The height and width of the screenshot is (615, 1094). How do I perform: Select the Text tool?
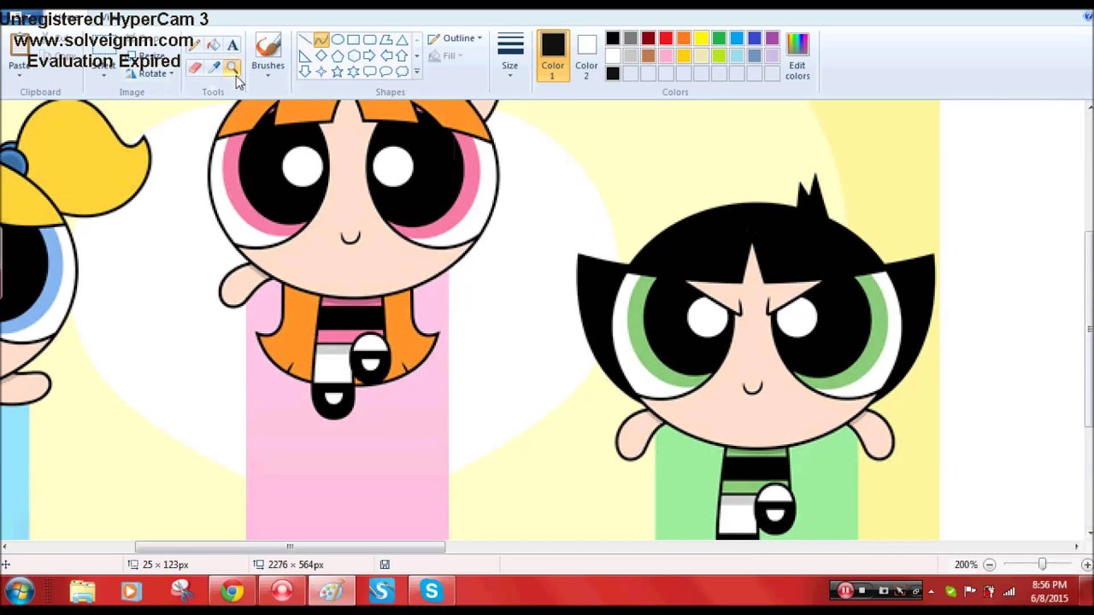[232, 45]
